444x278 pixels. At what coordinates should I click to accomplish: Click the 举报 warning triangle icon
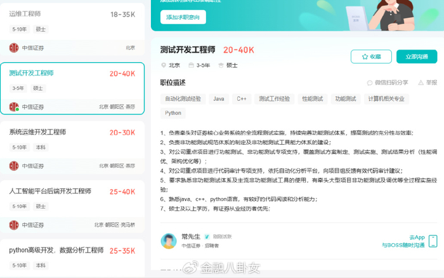pyautogui.click(x=421, y=83)
